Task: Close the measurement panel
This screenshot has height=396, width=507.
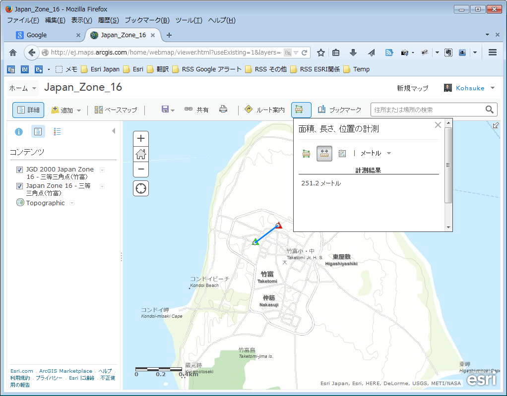Action: 438,125
